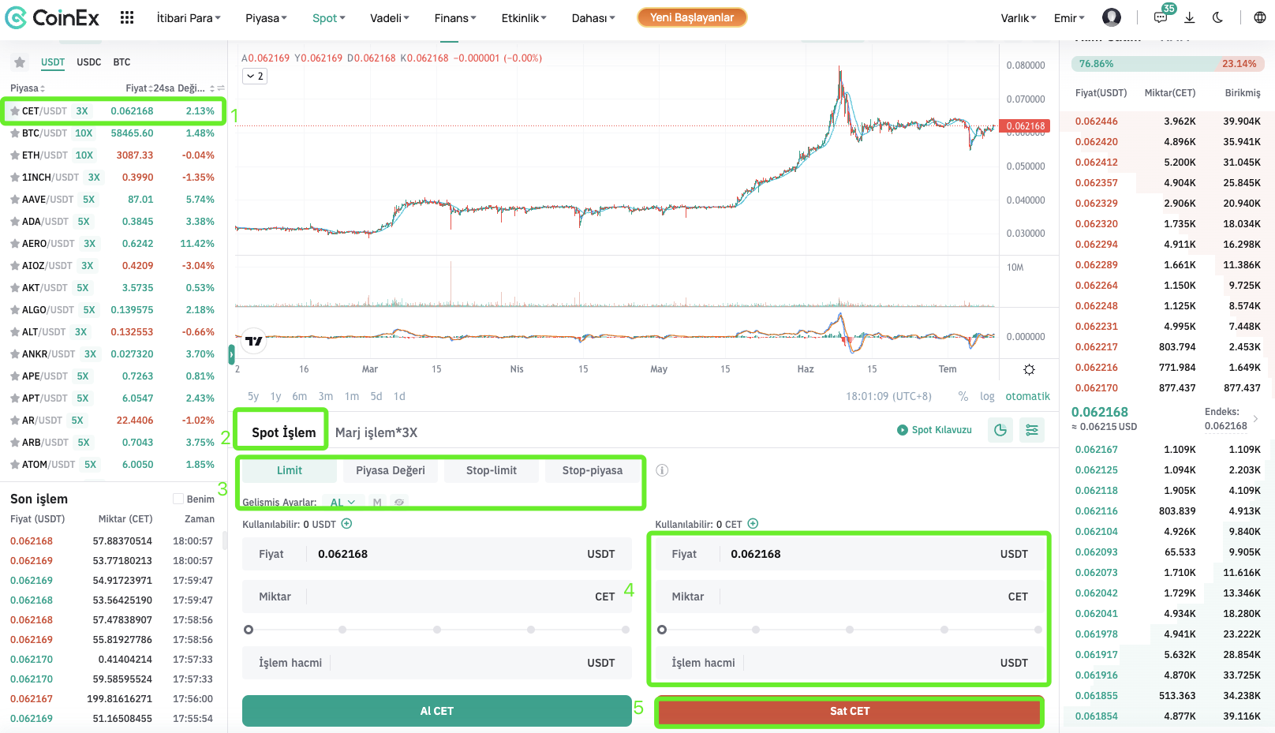The image size is (1275, 733).
Task: Favorite the ARB/USDT pair star
Action: click(x=15, y=443)
